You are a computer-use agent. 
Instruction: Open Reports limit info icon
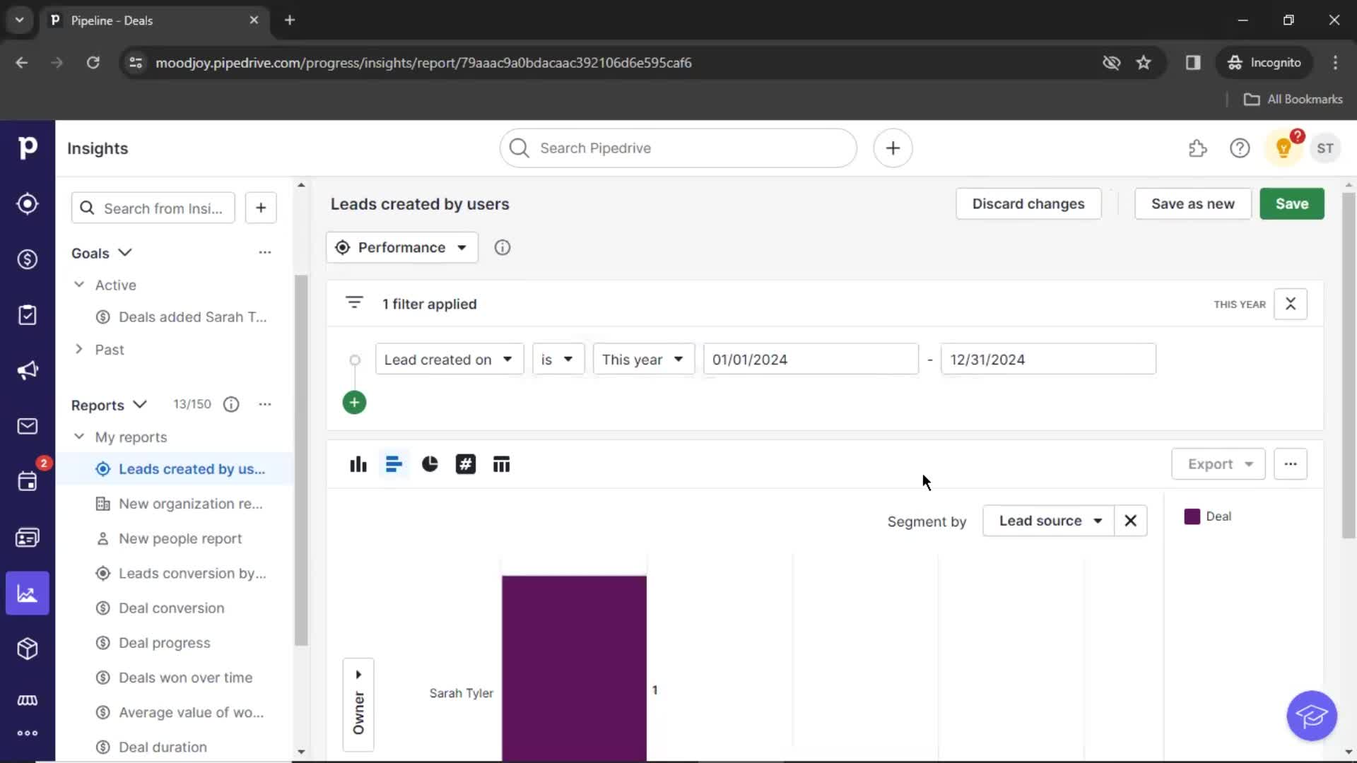pyautogui.click(x=231, y=404)
